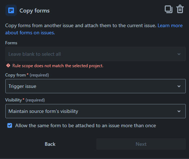Open the Copy from dropdown showing Trigger issue
The width and height of the screenshot is (189, 159).
96,86
